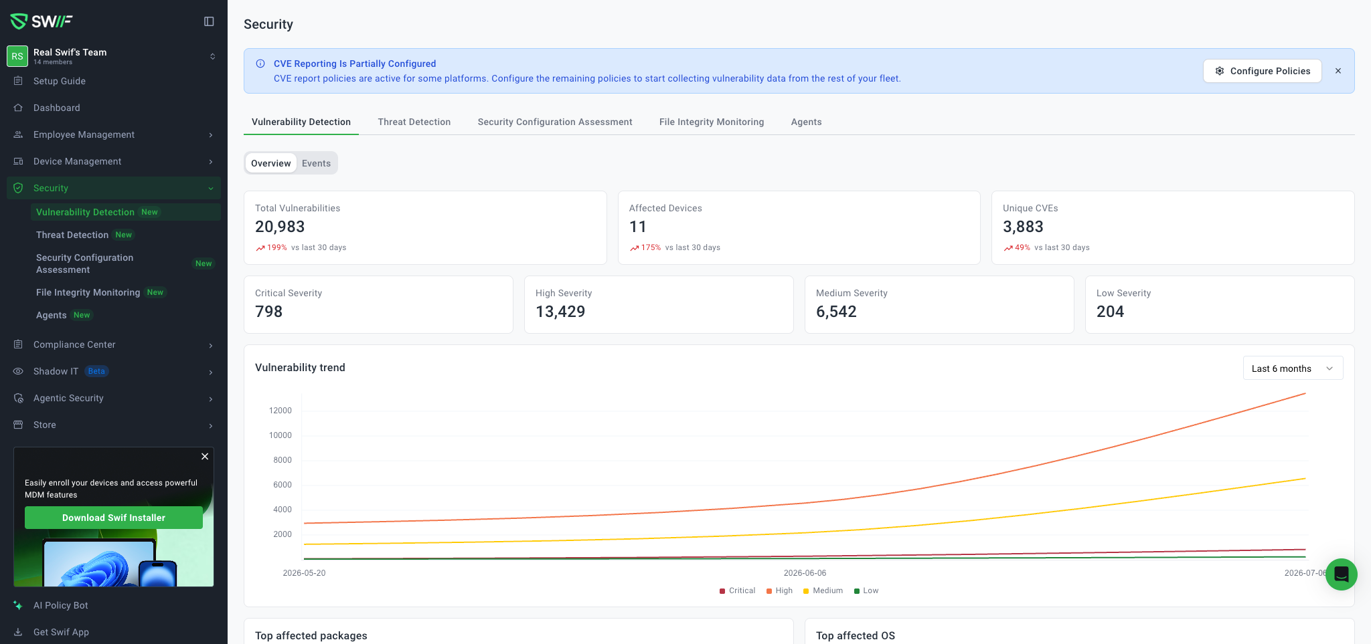Toggle the Medium series in chart legend
Screen dimensions: 1371x644
pyautogui.click(x=823, y=591)
